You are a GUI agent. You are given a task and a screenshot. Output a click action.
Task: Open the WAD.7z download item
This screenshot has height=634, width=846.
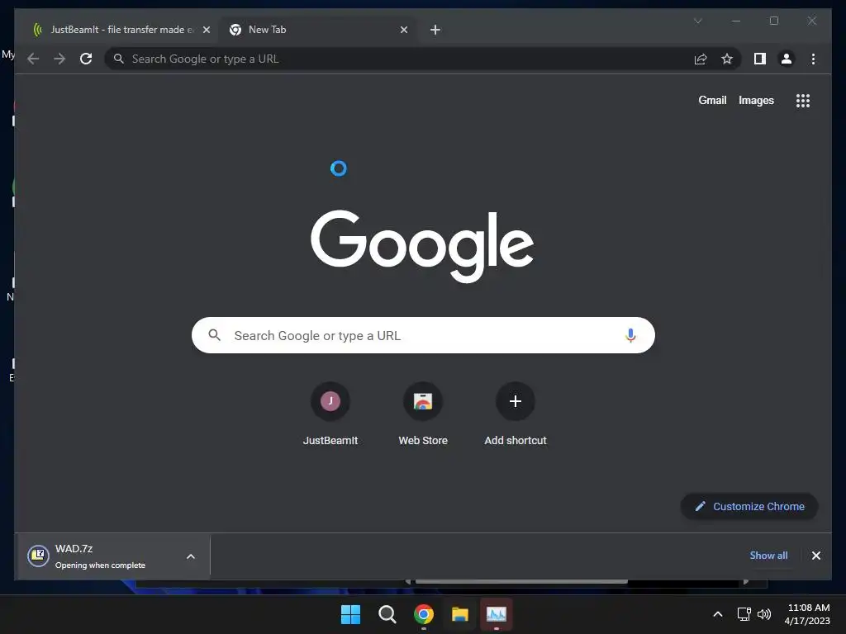coord(101,556)
